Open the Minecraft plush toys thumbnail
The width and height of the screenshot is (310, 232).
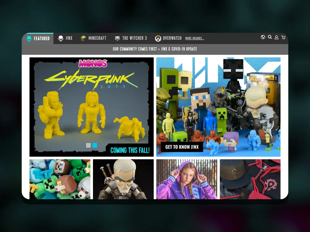[x=60, y=179]
